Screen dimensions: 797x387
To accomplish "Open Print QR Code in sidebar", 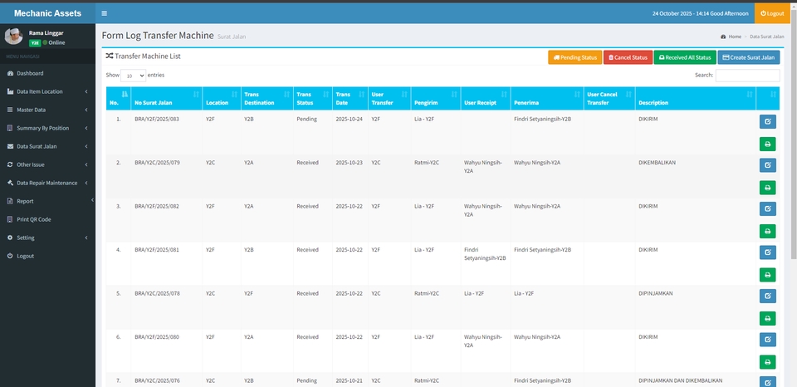I will (33, 219).
